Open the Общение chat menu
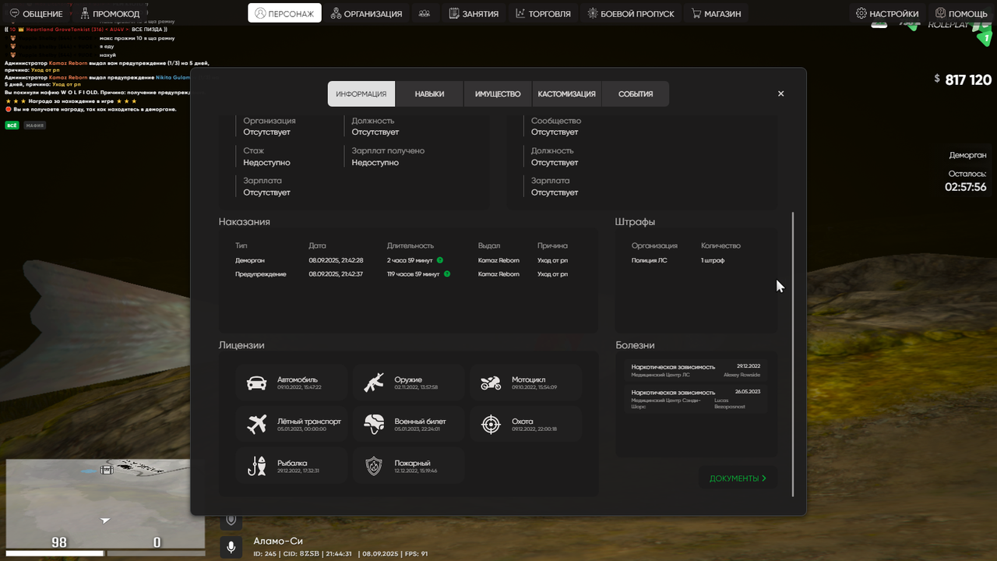The width and height of the screenshot is (997, 561). click(x=36, y=13)
